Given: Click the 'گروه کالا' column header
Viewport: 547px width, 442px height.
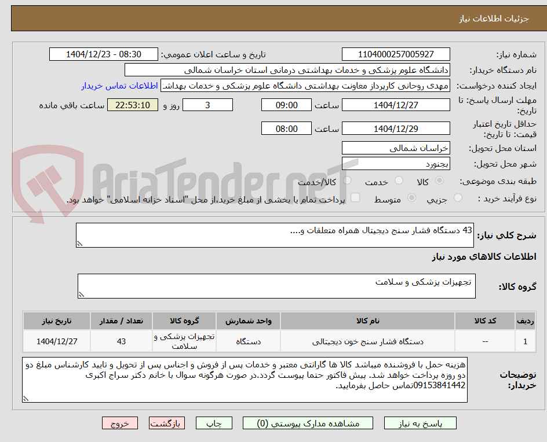Looking at the screenshot, I should tap(184, 321).
